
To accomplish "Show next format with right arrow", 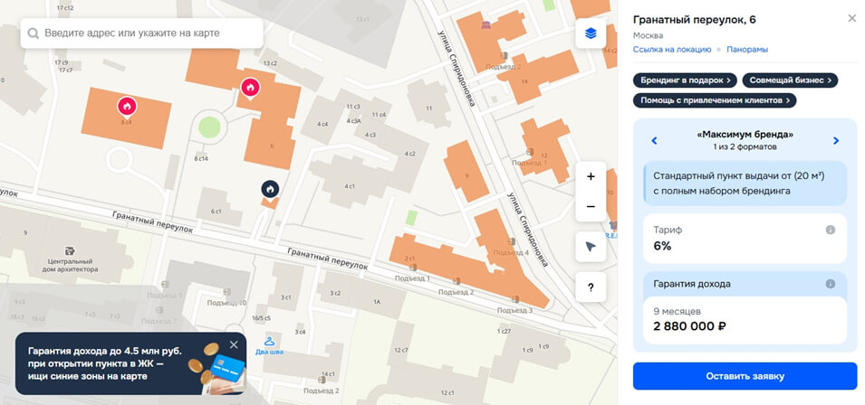I will (836, 141).
